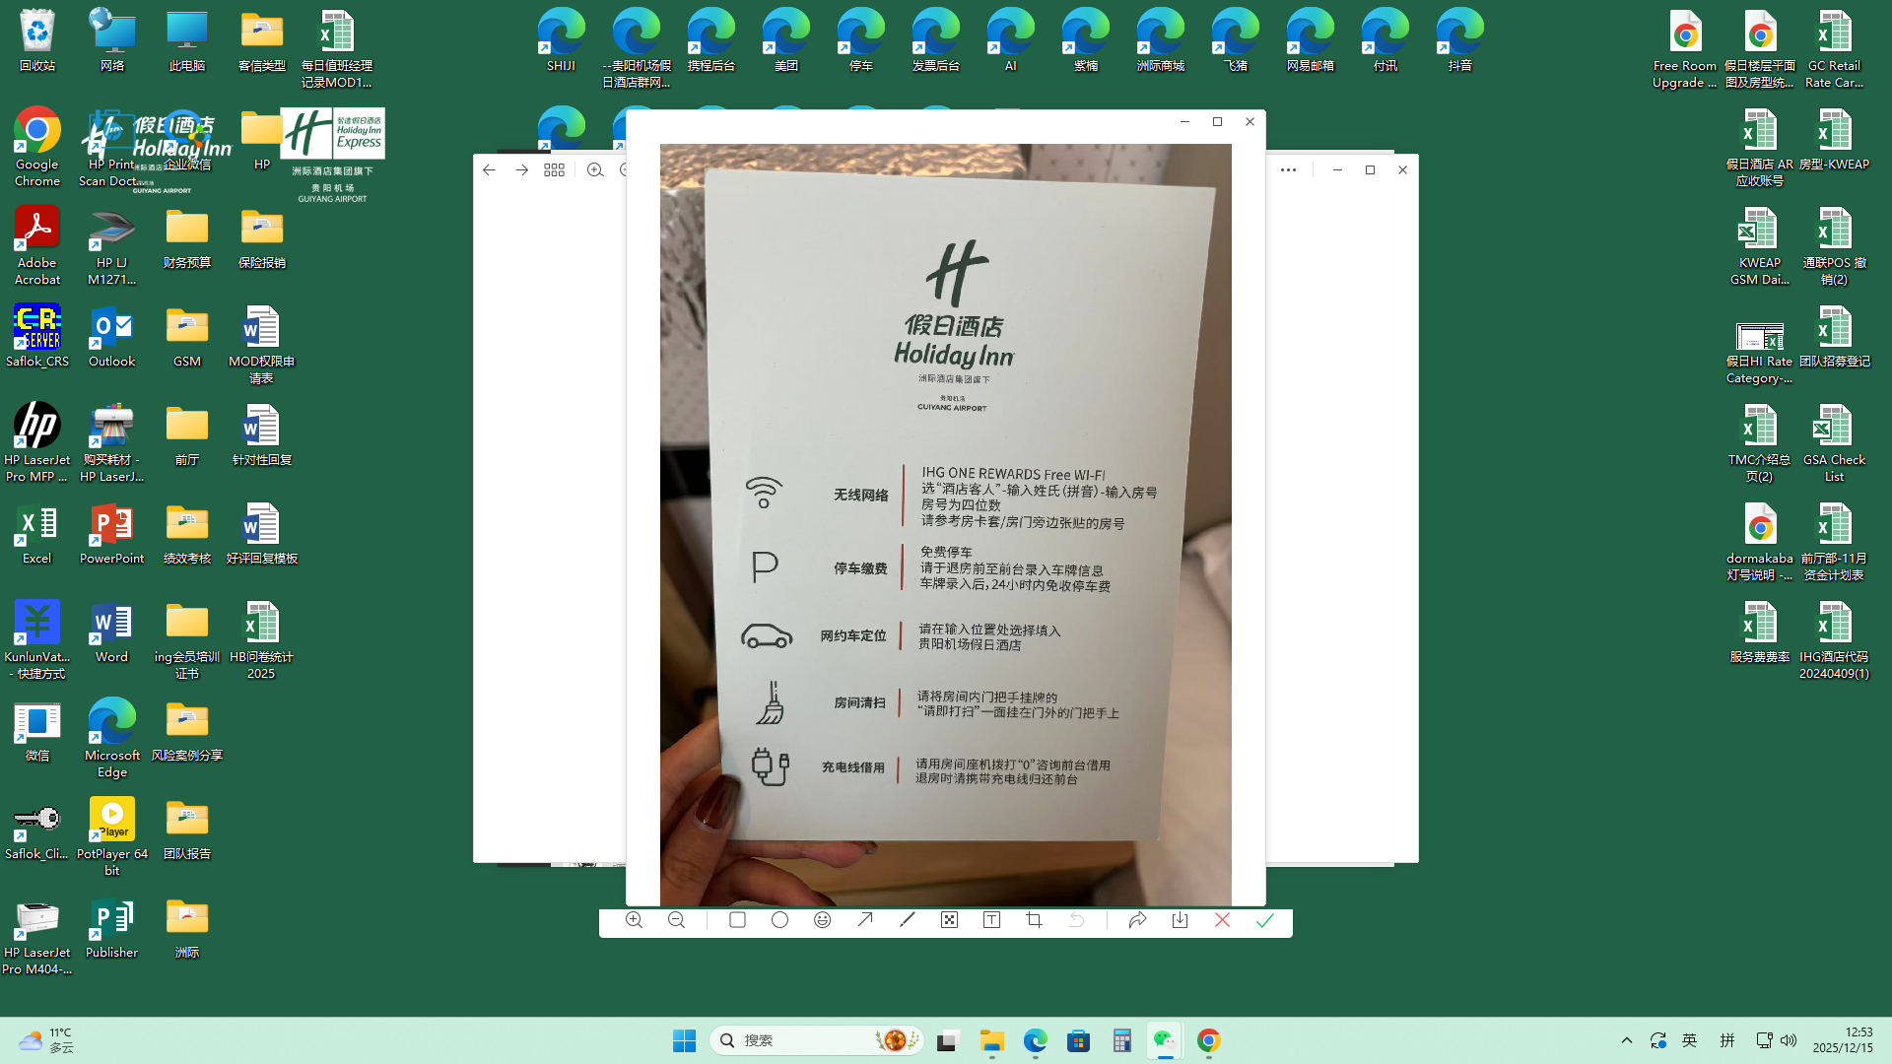Image resolution: width=1892 pixels, height=1064 pixels.
Task: Show hidden system tray icons
Action: 1627,1040
